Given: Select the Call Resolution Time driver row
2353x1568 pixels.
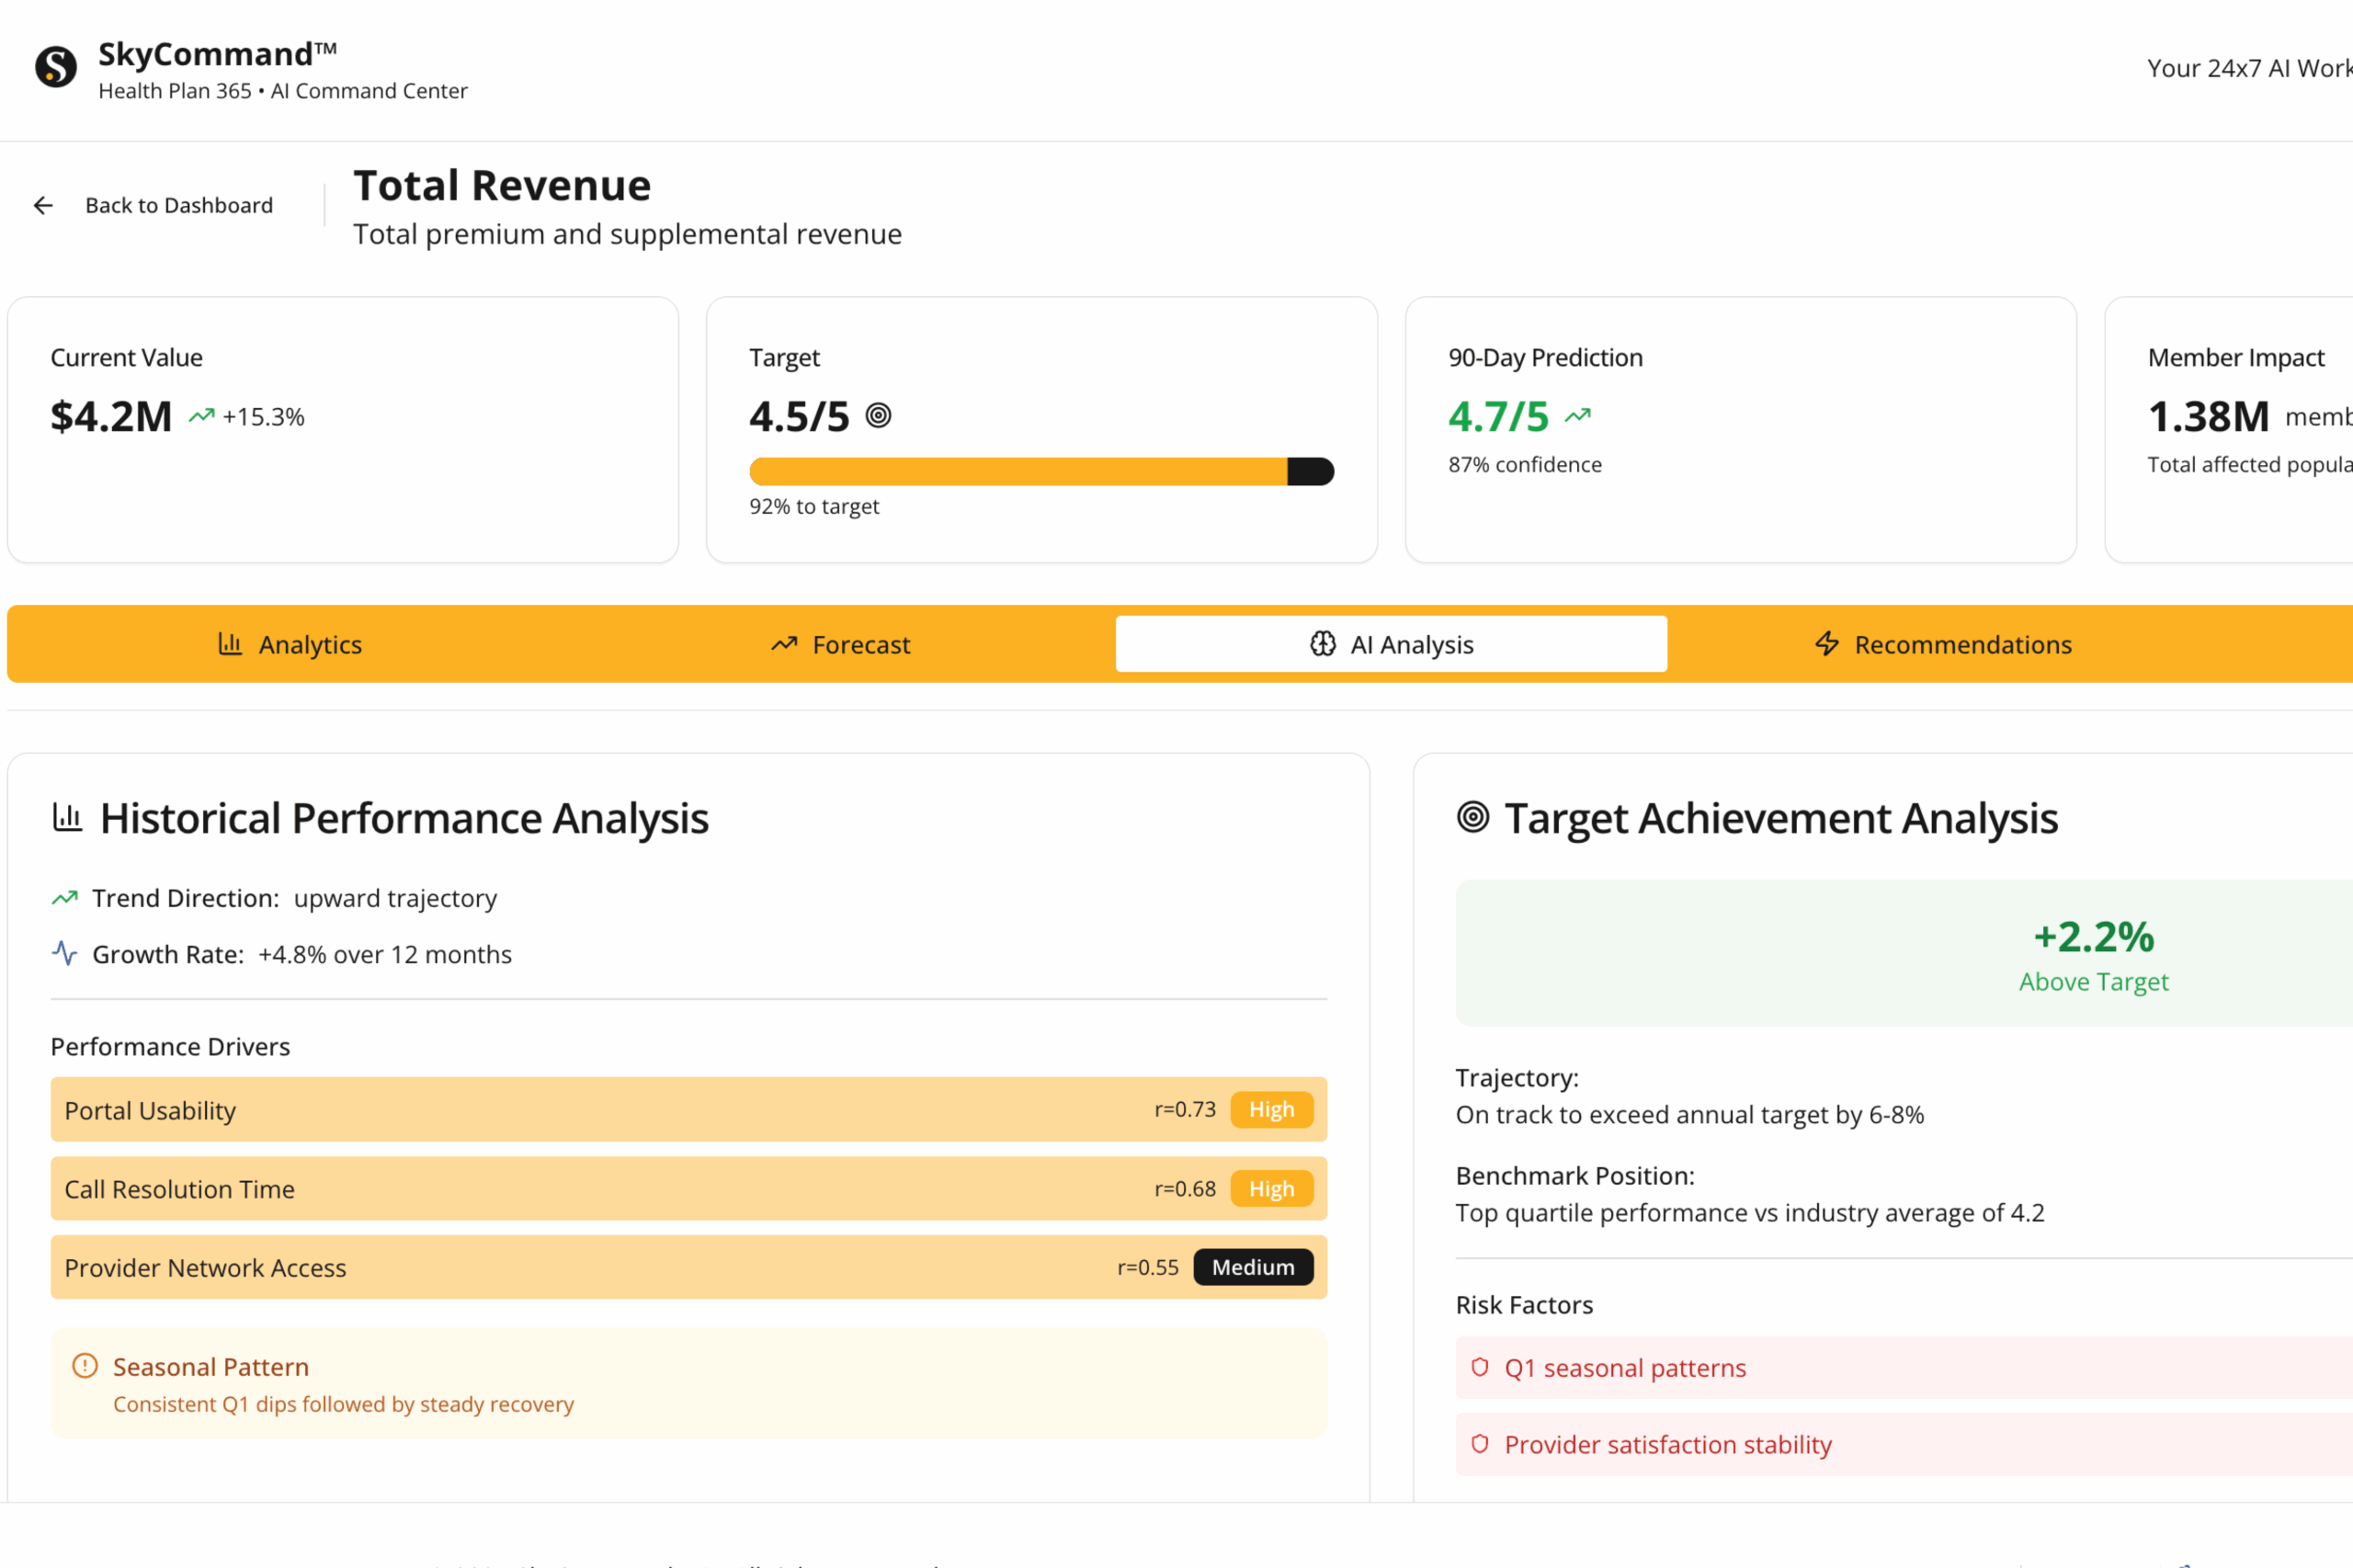Looking at the screenshot, I should pyautogui.click(x=600, y=1189).
